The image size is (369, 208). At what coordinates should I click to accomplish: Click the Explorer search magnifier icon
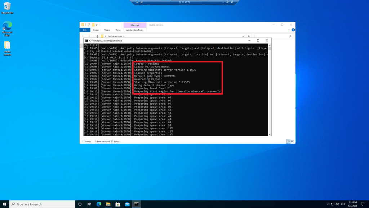coord(290,36)
